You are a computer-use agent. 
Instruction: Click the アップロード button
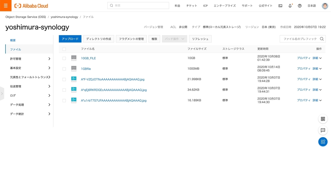pyautogui.click(x=70, y=39)
